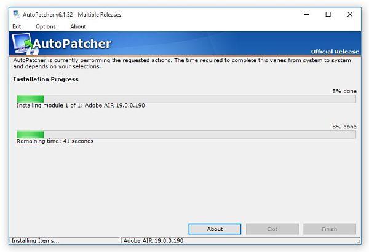This screenshot has width=369, height=252.
Task: Click the module installation progress bar
Action: (186, 99)
